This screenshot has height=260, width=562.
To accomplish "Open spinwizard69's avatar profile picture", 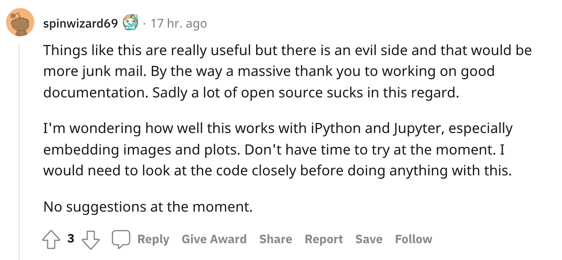I will point(20,23).
